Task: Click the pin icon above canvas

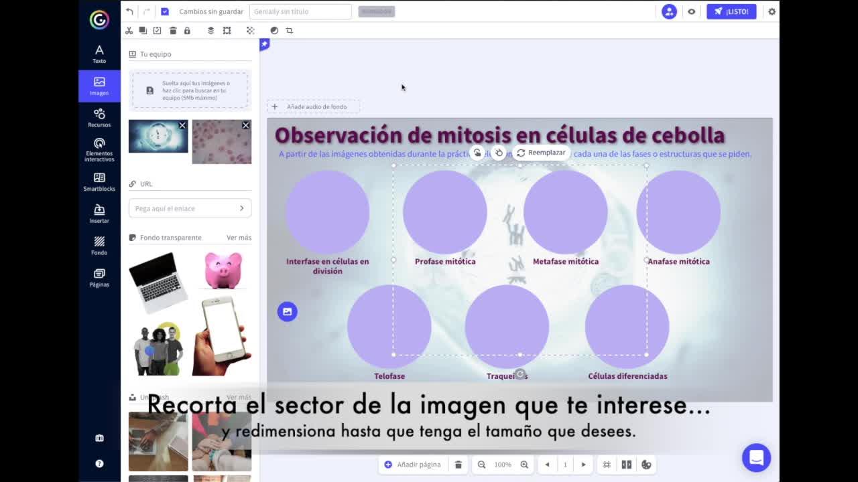Action: [265, 44]
